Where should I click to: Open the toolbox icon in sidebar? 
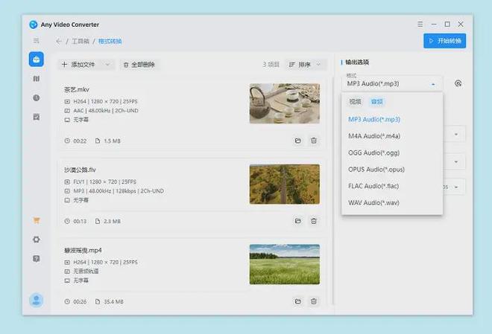[x=36, y=59]
